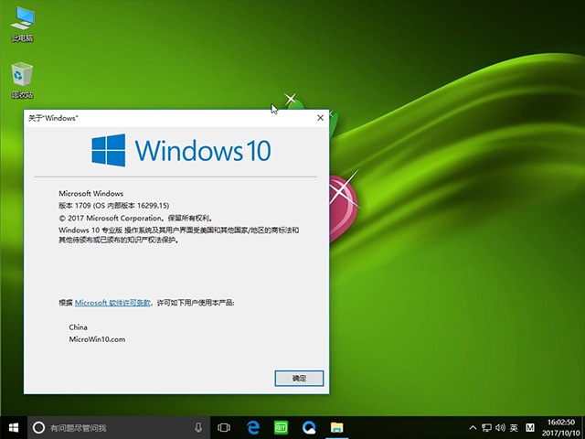Select the Recycle Bin desktop icon
The width and height of the screenshot is (585, 439).
point(22,80)
